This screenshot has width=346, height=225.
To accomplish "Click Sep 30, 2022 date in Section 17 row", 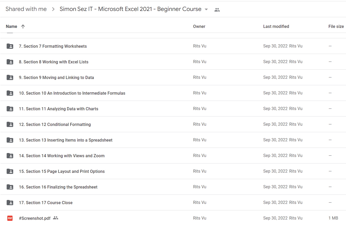I will pos(275,202).
